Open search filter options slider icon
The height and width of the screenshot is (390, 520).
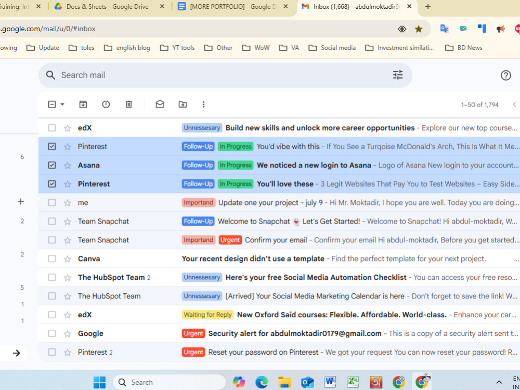click(398, 75)
